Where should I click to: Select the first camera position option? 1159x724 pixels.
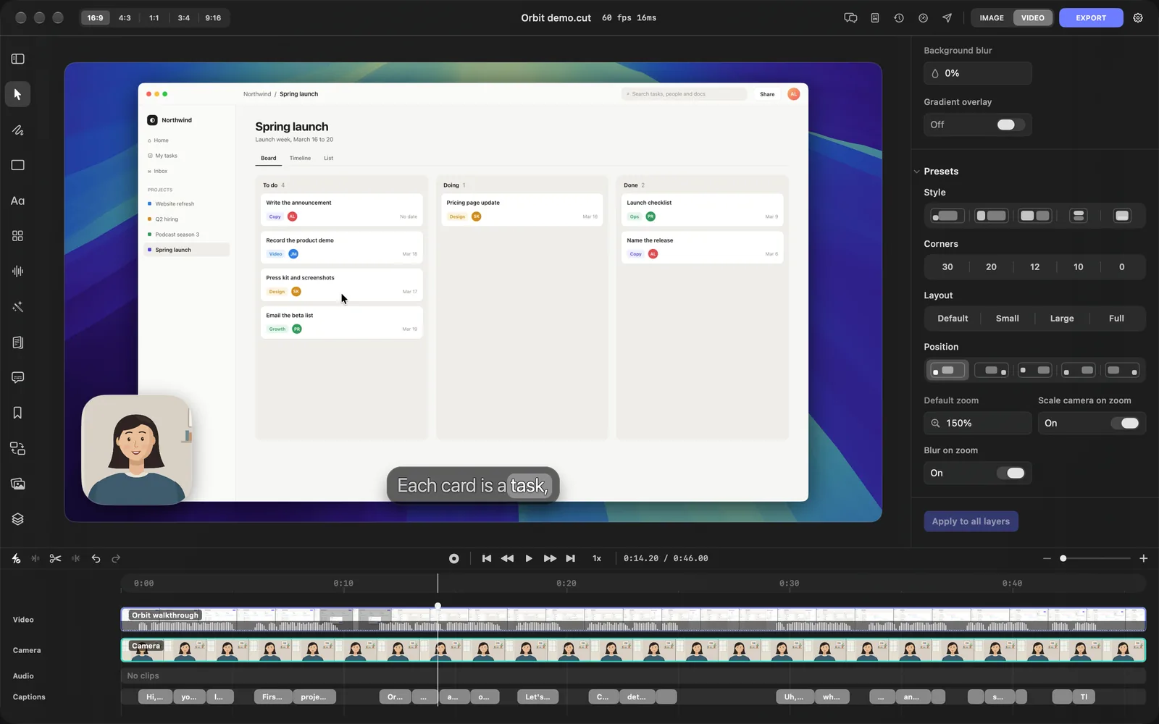[x=947, y=370]
